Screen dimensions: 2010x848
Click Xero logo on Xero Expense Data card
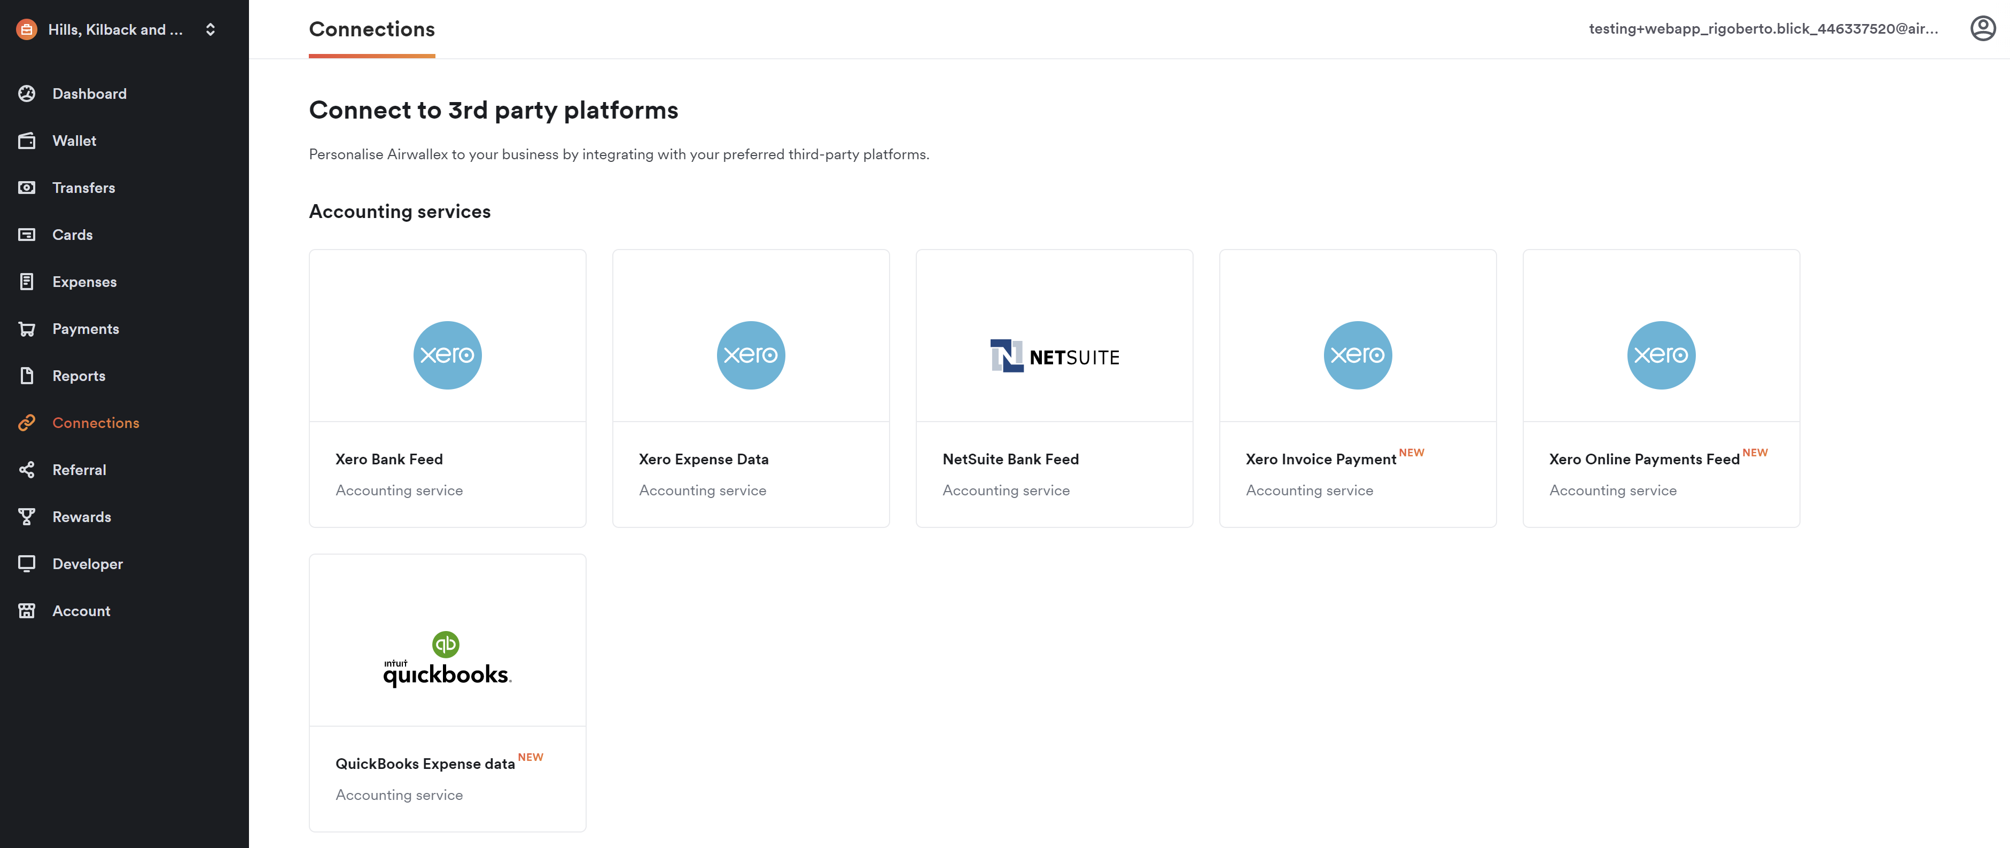click(751, 355)
